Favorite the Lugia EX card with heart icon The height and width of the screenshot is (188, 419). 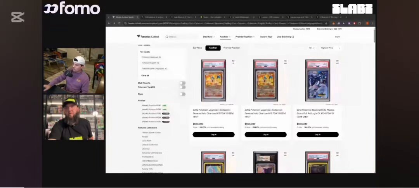click(338, 61)
